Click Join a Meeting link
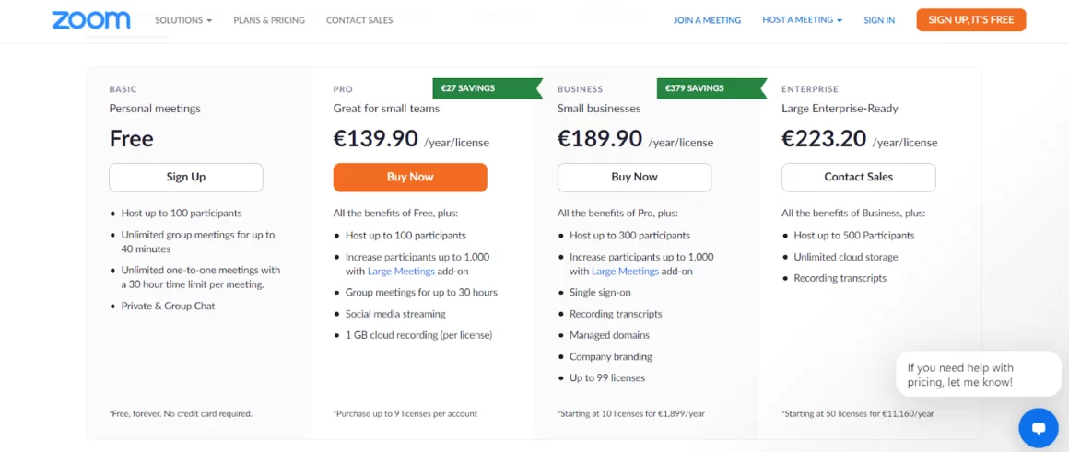Viewport: 1069px width, 452px height. pyautogui.click(x=707, y=20)
